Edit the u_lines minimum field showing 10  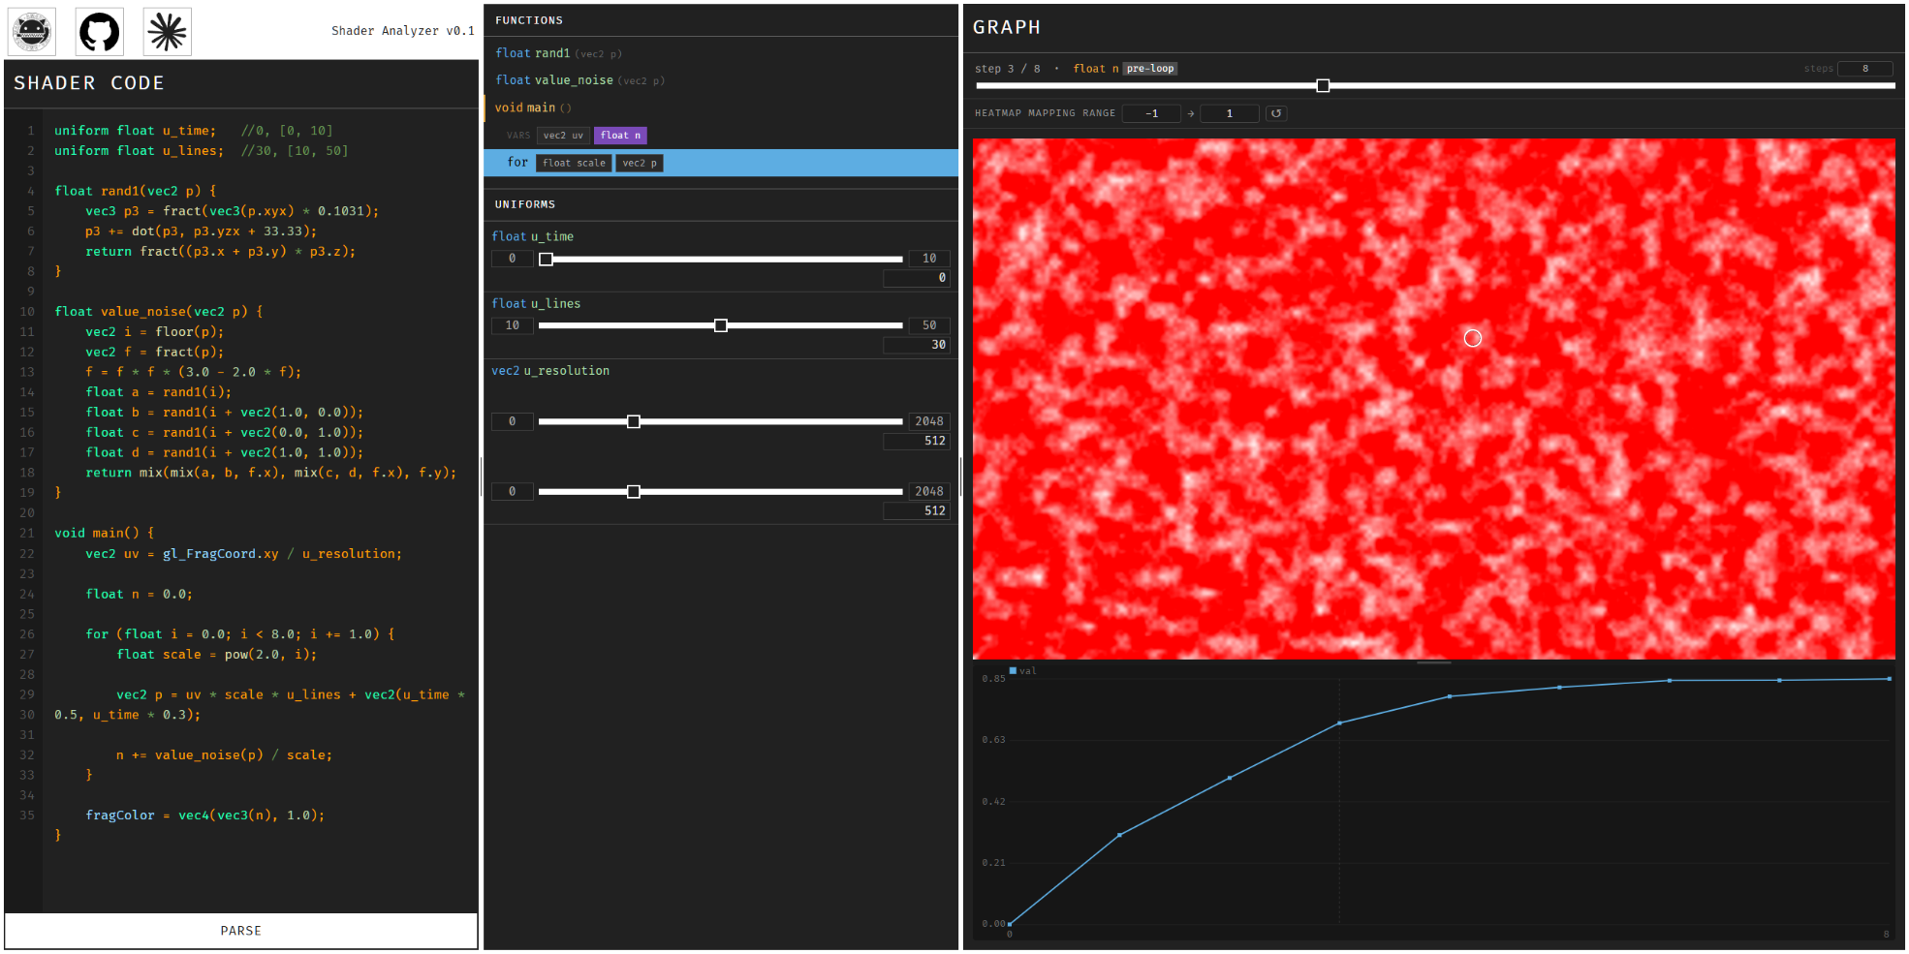[512, 325]
